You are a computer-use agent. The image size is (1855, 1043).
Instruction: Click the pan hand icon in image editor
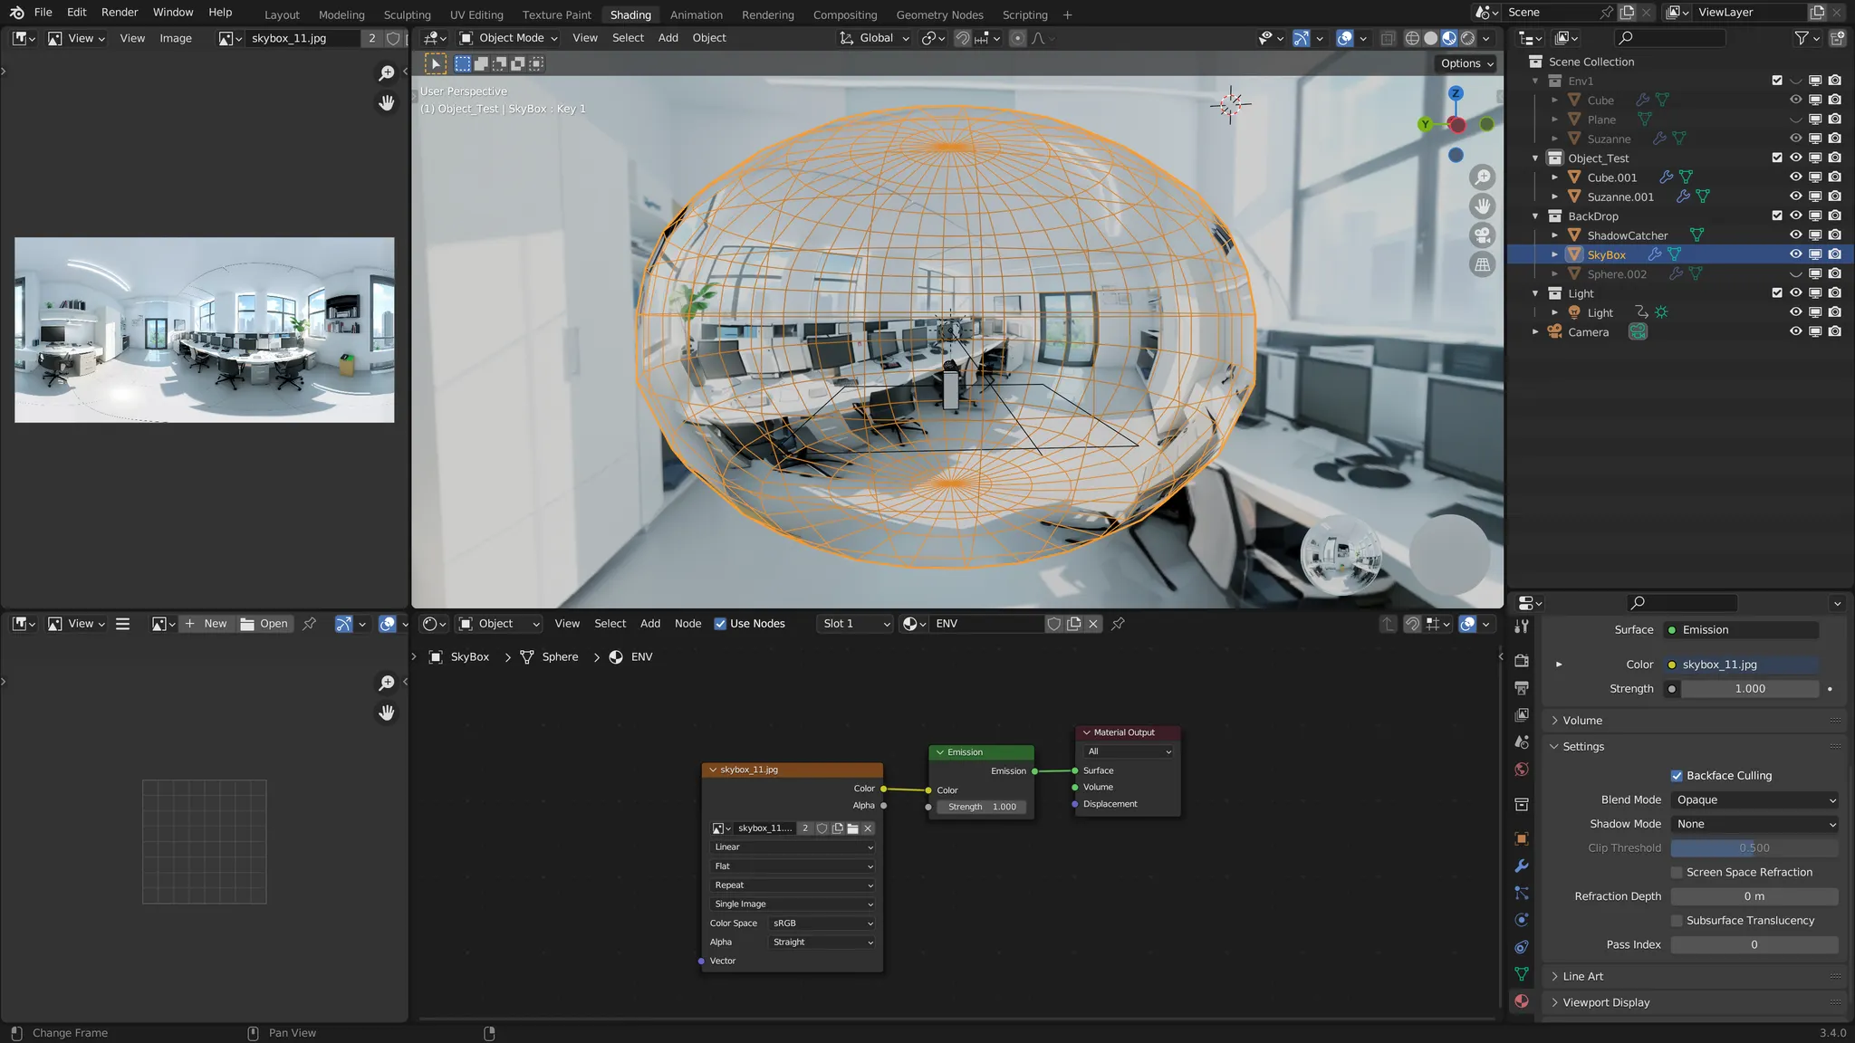pos(387,102)
